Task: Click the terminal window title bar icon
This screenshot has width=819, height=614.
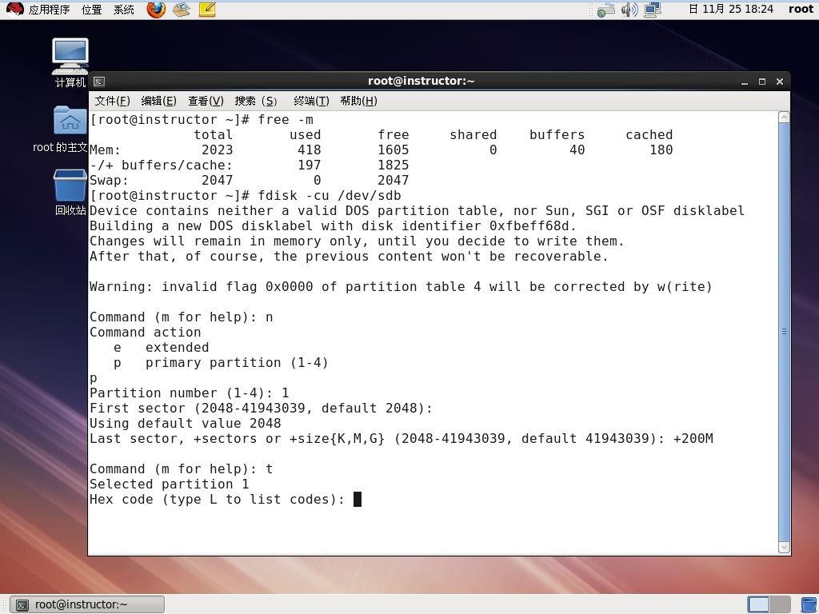Action: 98,82
